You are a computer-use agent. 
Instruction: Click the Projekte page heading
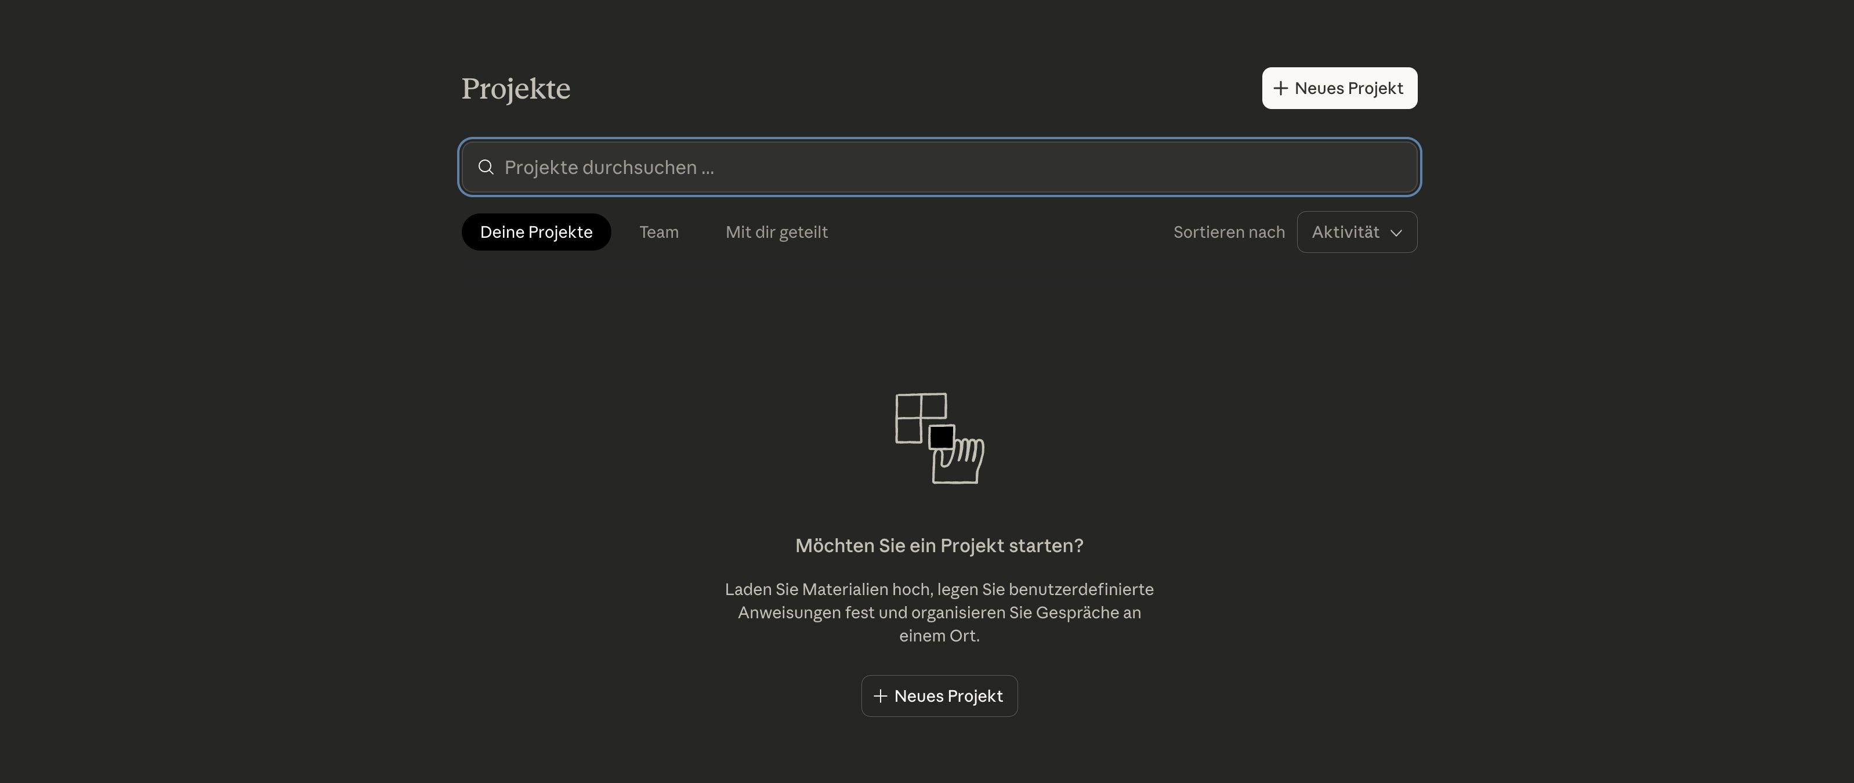(515, 89)
